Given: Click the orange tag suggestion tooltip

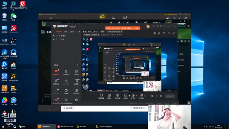Looking at the screenshot, I should (123, 28).
